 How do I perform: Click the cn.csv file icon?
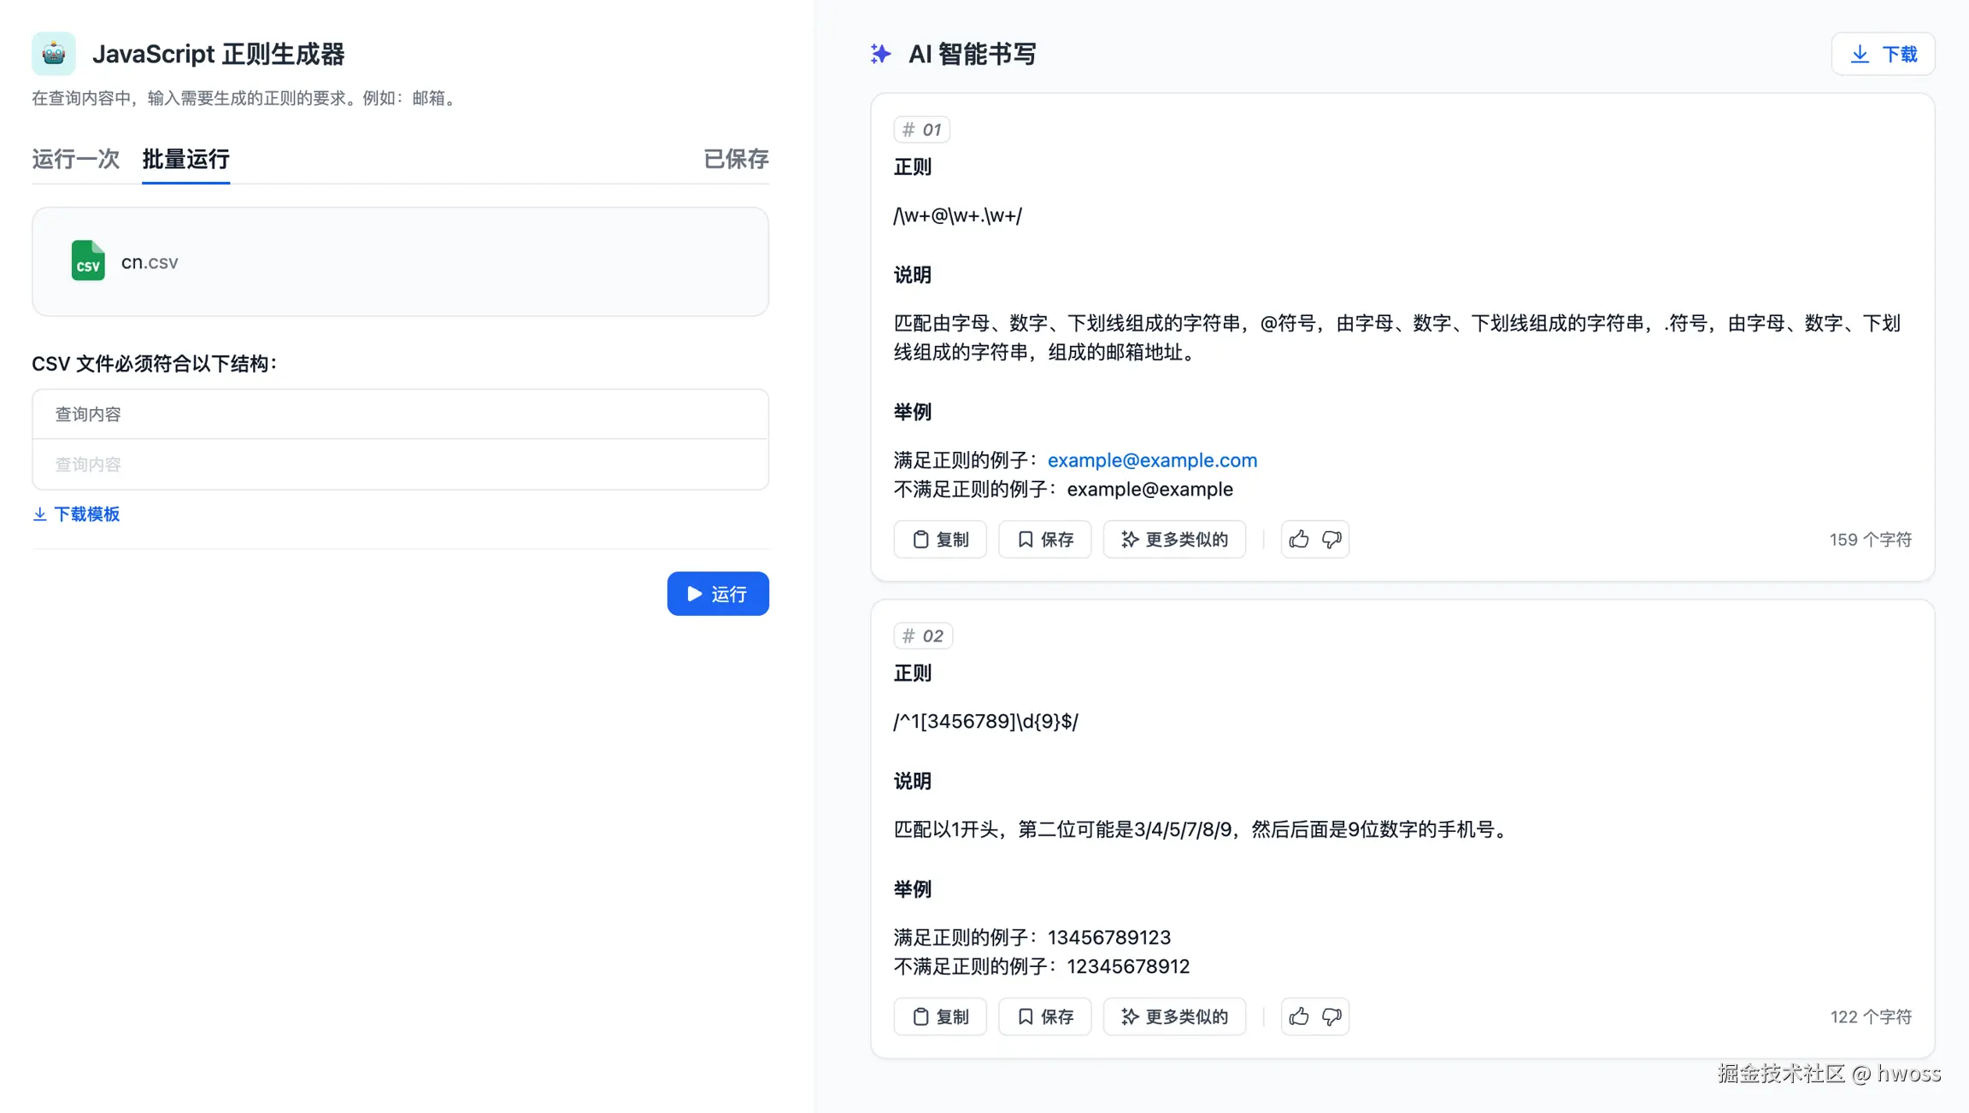[88, 261]
